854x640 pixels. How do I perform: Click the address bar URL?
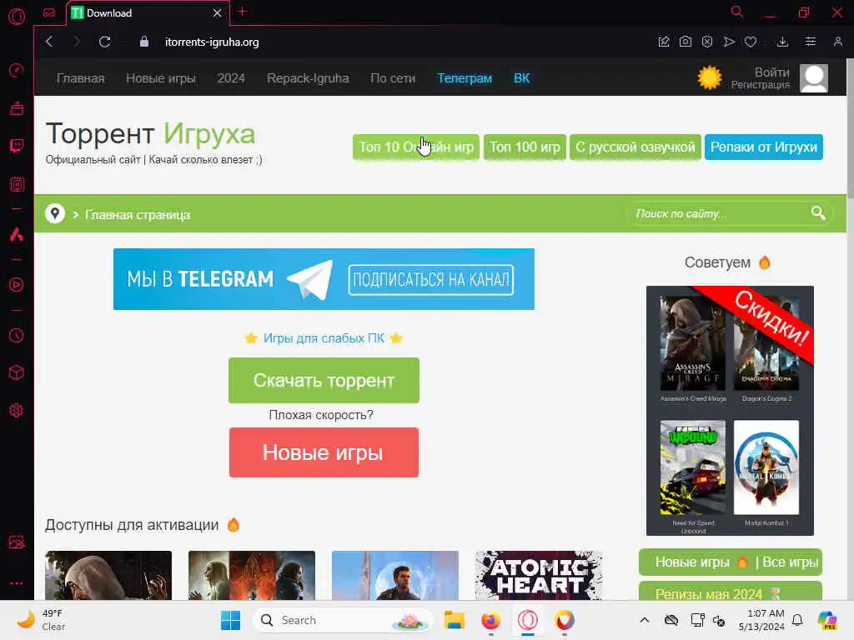coord(212,42)
